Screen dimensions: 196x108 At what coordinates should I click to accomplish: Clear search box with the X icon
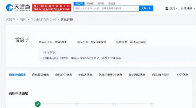coord(136,8)
